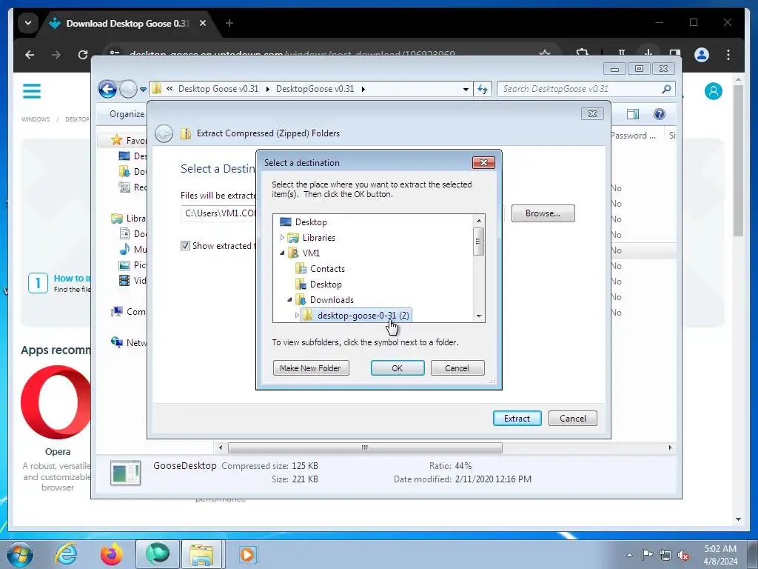
Task: Open Explorer help icon
Action: (x=660, y=114)
